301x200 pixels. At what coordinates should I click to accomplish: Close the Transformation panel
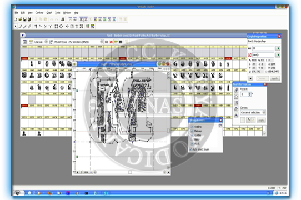click(x=265, y=84)
